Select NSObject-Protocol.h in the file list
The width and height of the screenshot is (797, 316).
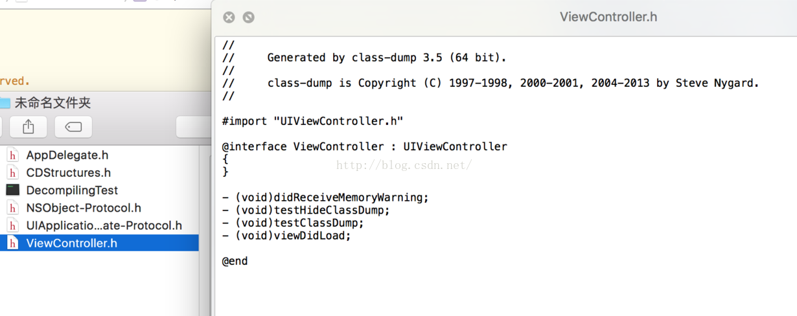coord(83,208)
